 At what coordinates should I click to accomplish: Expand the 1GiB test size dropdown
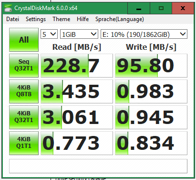79,34
